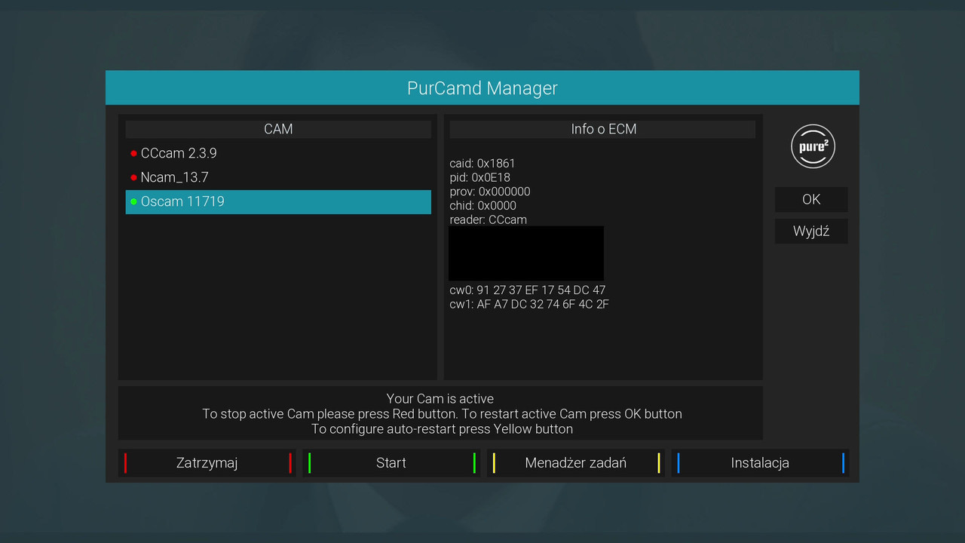The image size is (965, 543).
Task: Click the cw1 control word line
Action: 529,305
